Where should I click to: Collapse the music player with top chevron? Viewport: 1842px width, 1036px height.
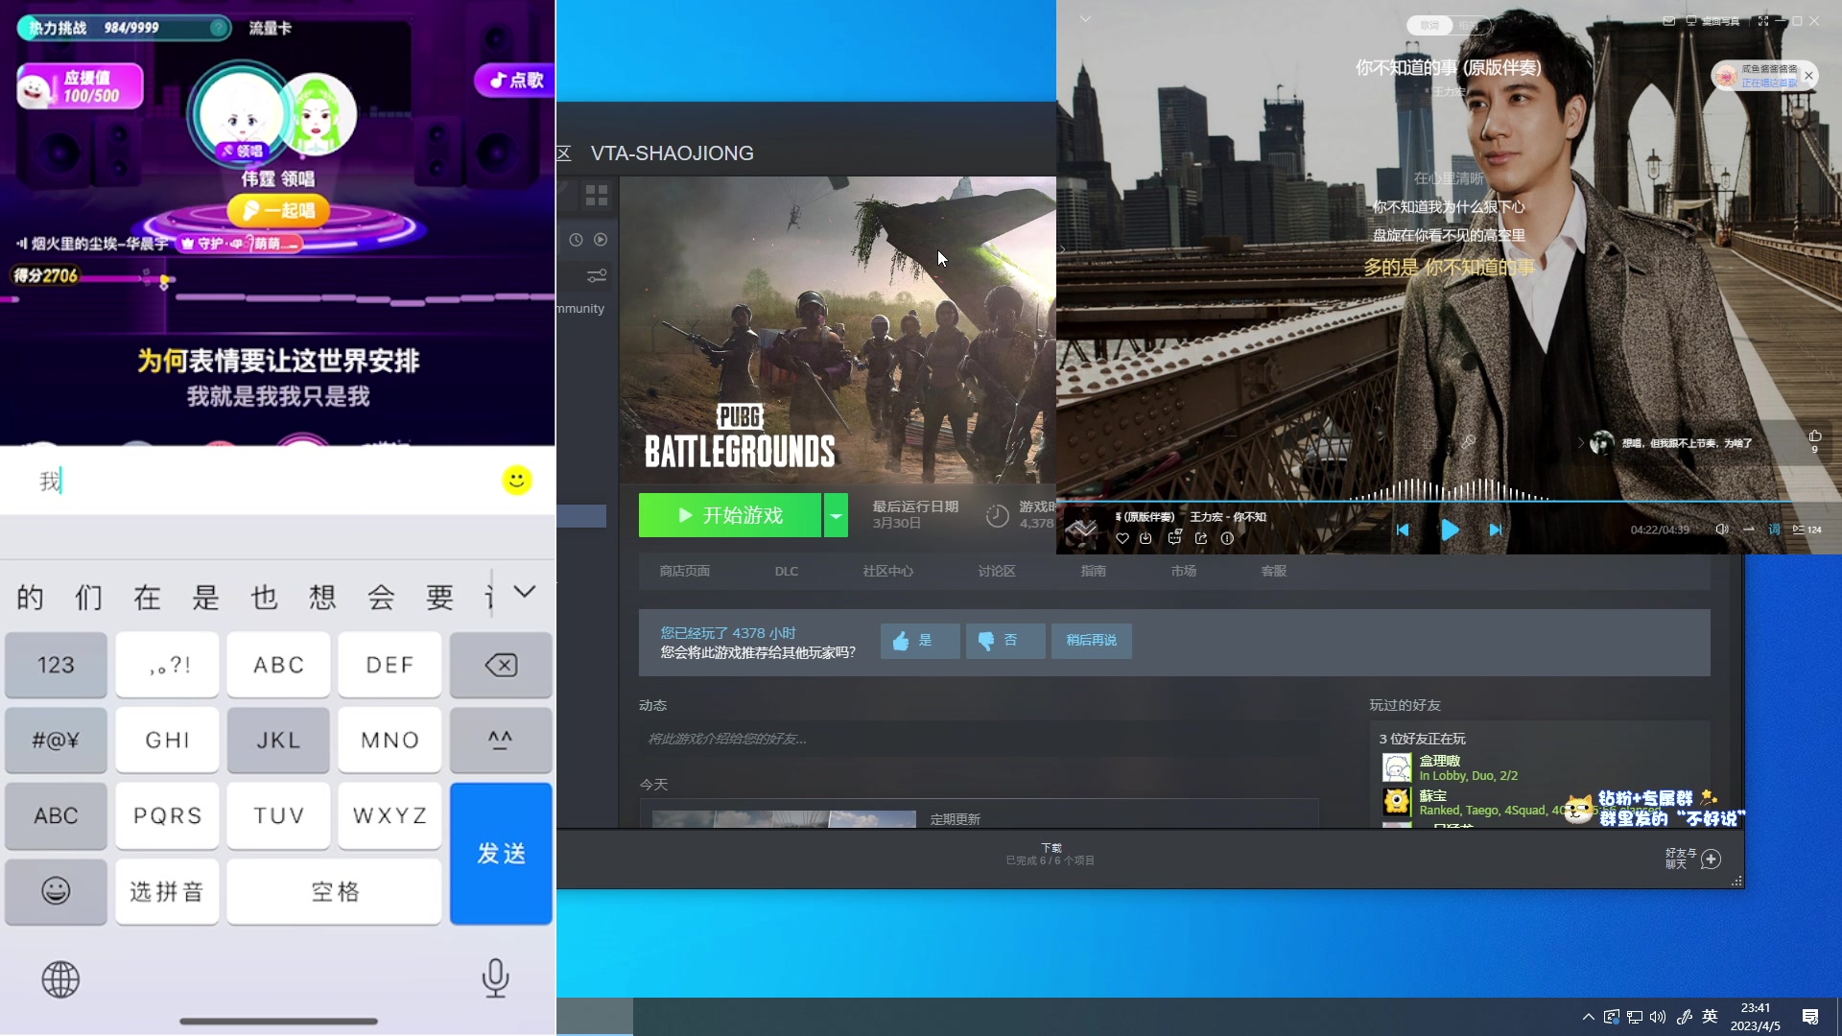[1085, 19]
